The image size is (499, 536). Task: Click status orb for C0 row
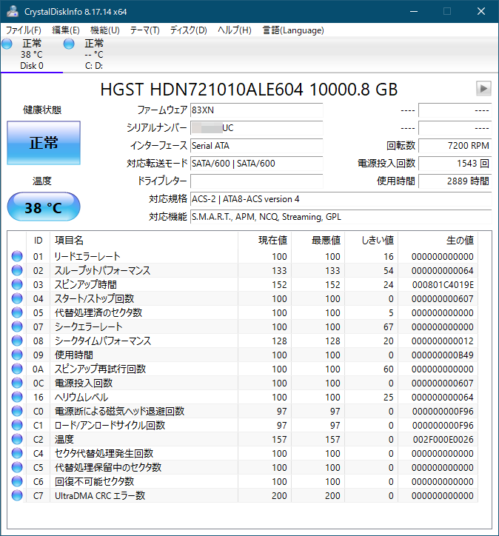coord(17,411)
